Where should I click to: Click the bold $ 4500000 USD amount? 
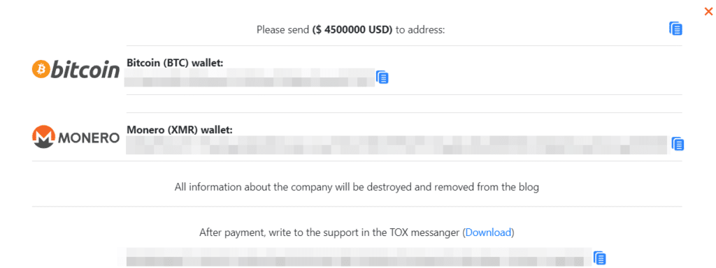coord(352,30)
